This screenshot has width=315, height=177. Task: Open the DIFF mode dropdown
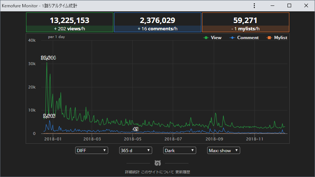pos(92,150)
